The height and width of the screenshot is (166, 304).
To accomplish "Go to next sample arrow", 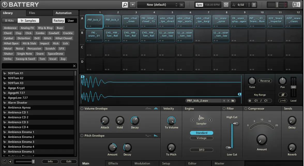I will tap(228, 101).
